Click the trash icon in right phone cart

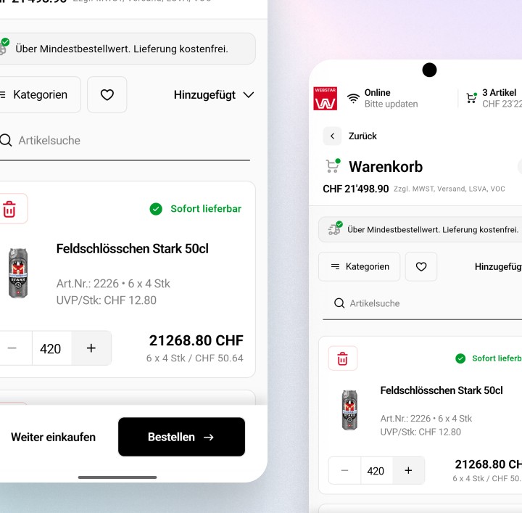342,358
